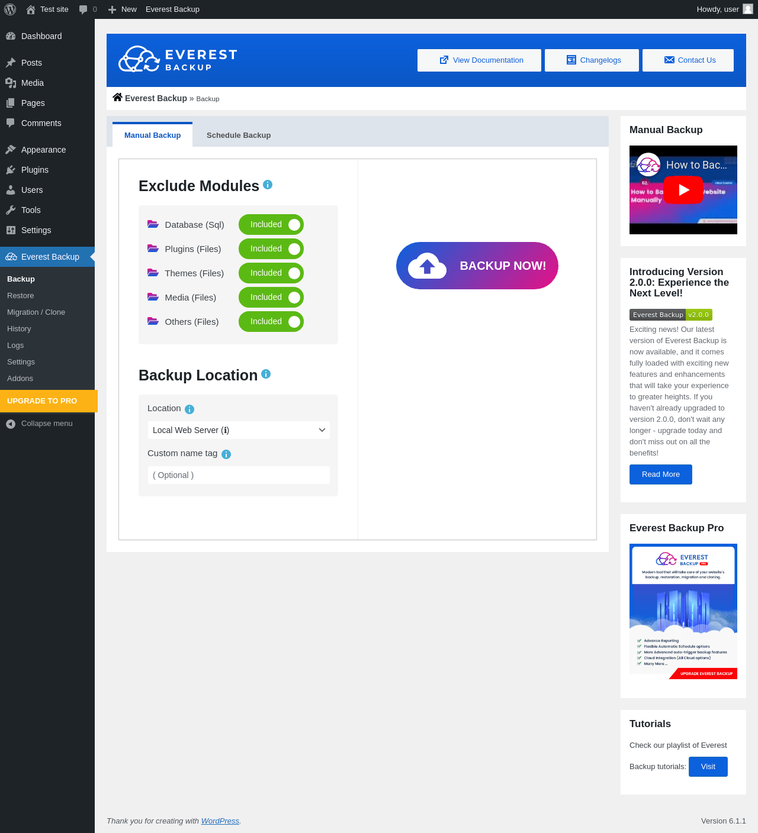Click the home icon in breadcrumb
Viewport: 758px width, 833px height.
click(118, 98)
